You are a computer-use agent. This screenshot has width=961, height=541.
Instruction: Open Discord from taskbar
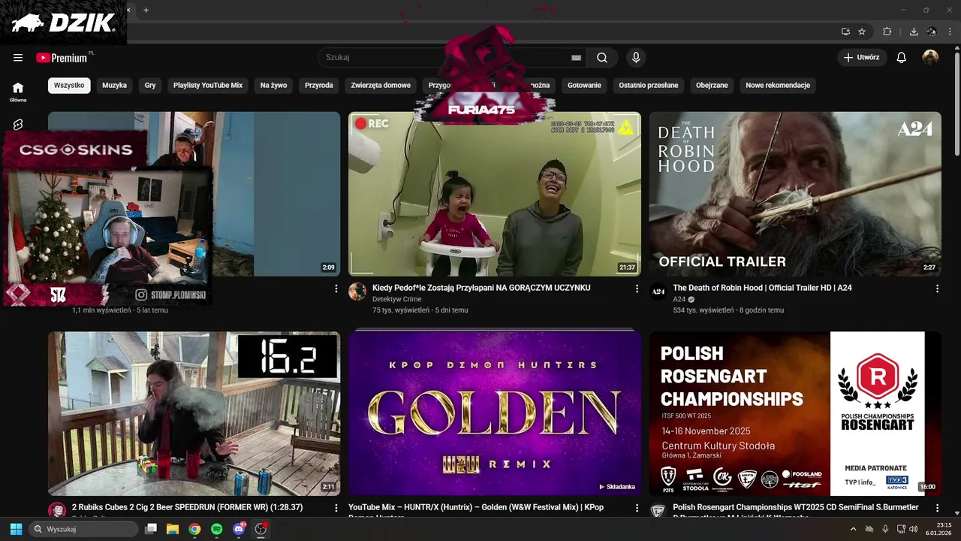(x=239, y=529)
